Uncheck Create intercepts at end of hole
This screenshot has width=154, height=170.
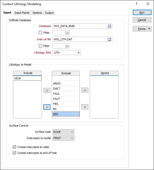(x=14, y=153)
